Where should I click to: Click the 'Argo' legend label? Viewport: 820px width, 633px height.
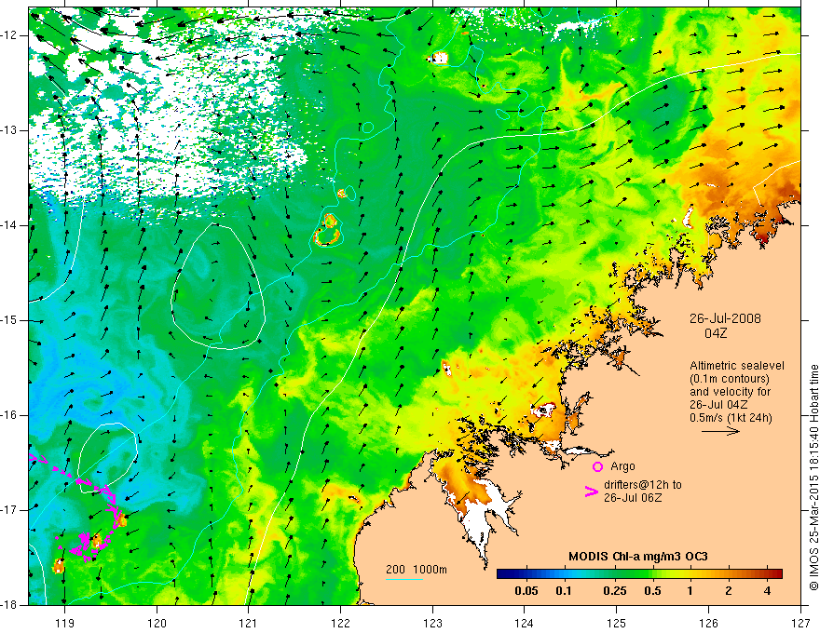point(622,466)
